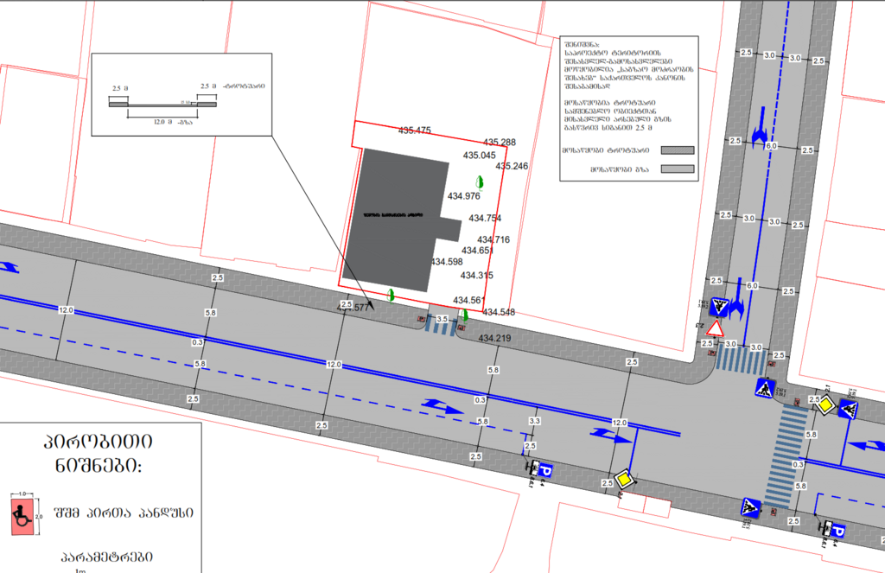This screenshot has height=573, width=885.
Task: Click the red triangular yield sign
Action: pyautogui.click(x=715, y=329)
